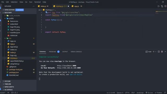The height and width of the screenshot is (94, 167).
Task: Expand the Outline section
Action: (x=8, y=81)
